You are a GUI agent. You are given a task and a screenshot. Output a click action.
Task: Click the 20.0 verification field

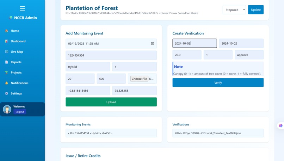187,55
